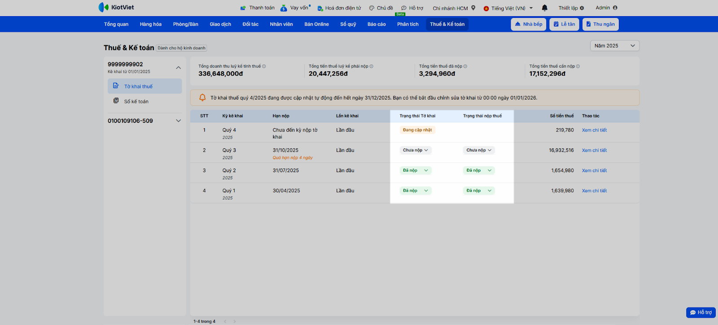
Task: Click the 1-4 trong 4 pagination text
Action: 204,321
